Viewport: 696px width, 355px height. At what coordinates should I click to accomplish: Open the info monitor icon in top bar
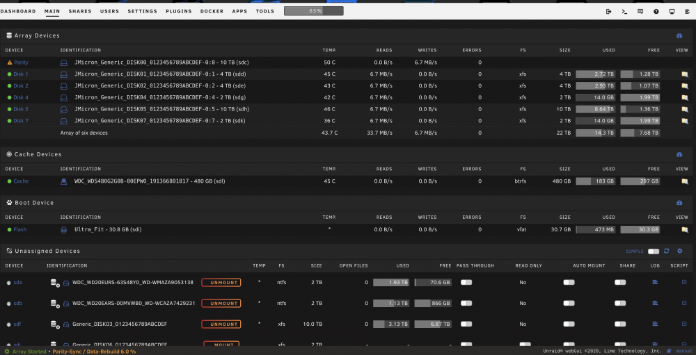point(672,12)
